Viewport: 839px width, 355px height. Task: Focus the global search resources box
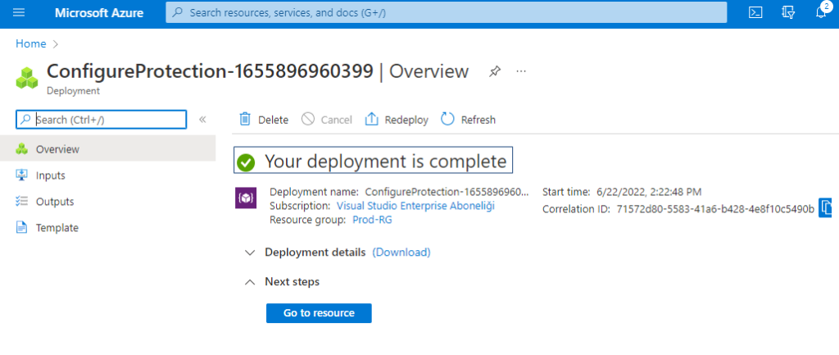447,12
